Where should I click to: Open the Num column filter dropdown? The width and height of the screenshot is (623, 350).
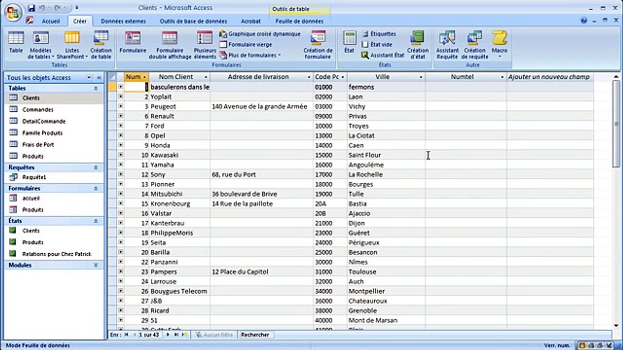(145, 77)
